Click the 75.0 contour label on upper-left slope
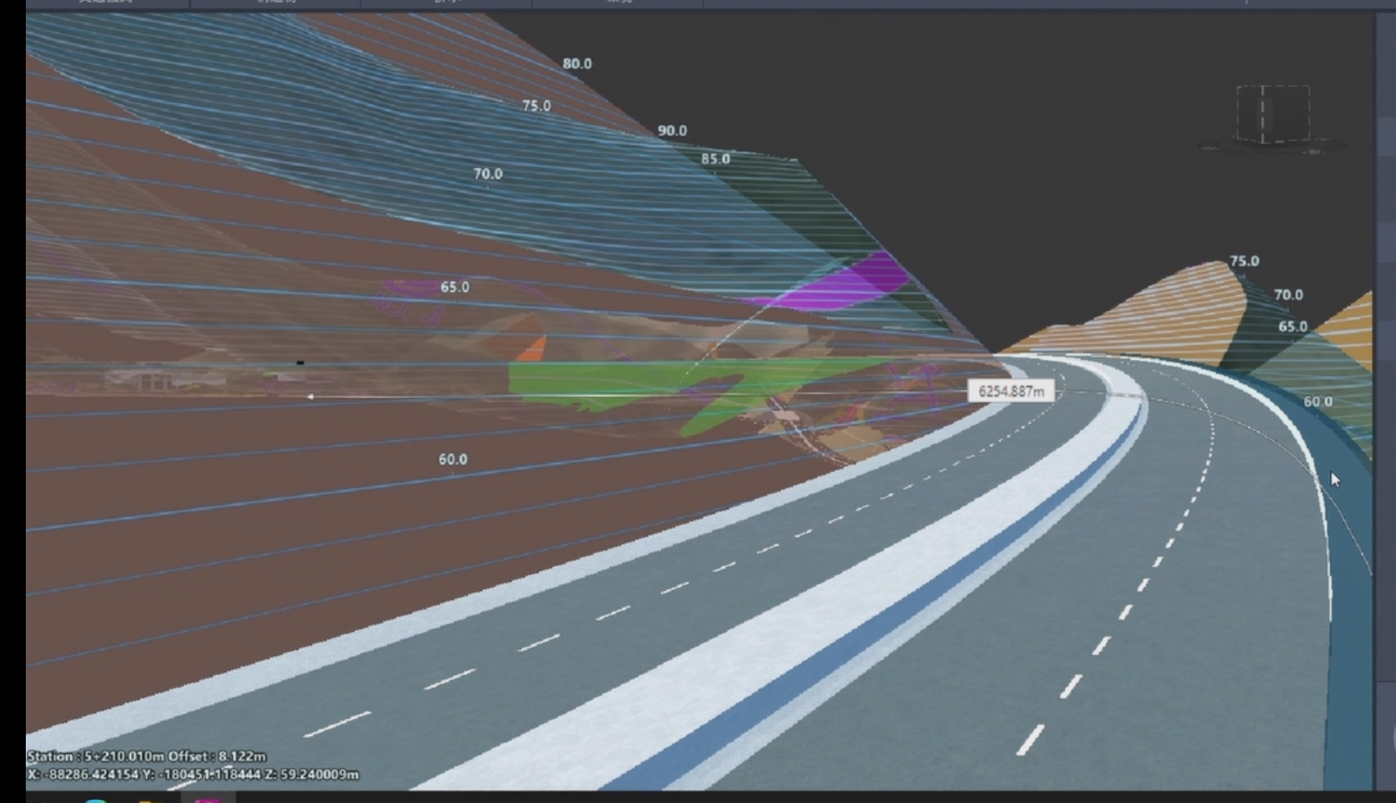1396x803 pixels. (x=536, y=106)
